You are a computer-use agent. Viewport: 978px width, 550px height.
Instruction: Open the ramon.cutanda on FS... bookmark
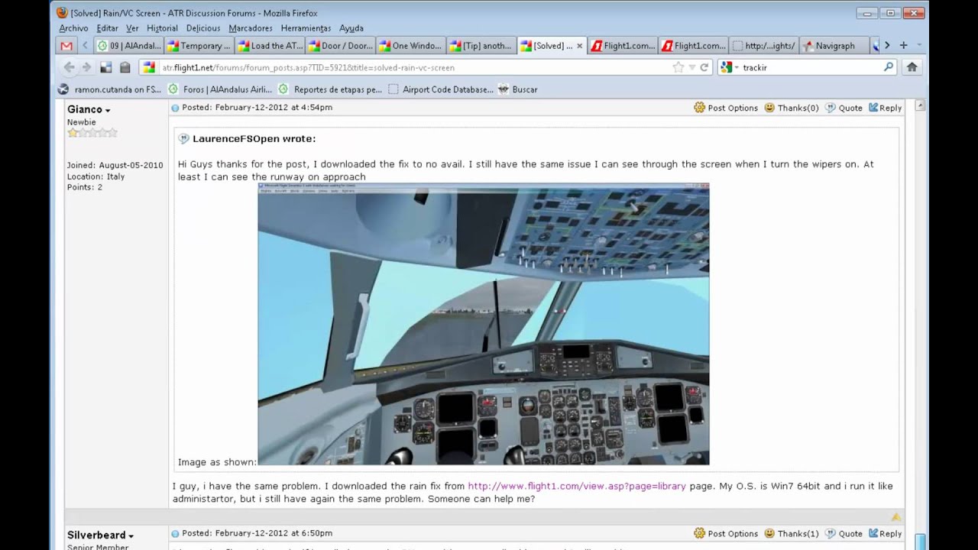click(110, 89)
